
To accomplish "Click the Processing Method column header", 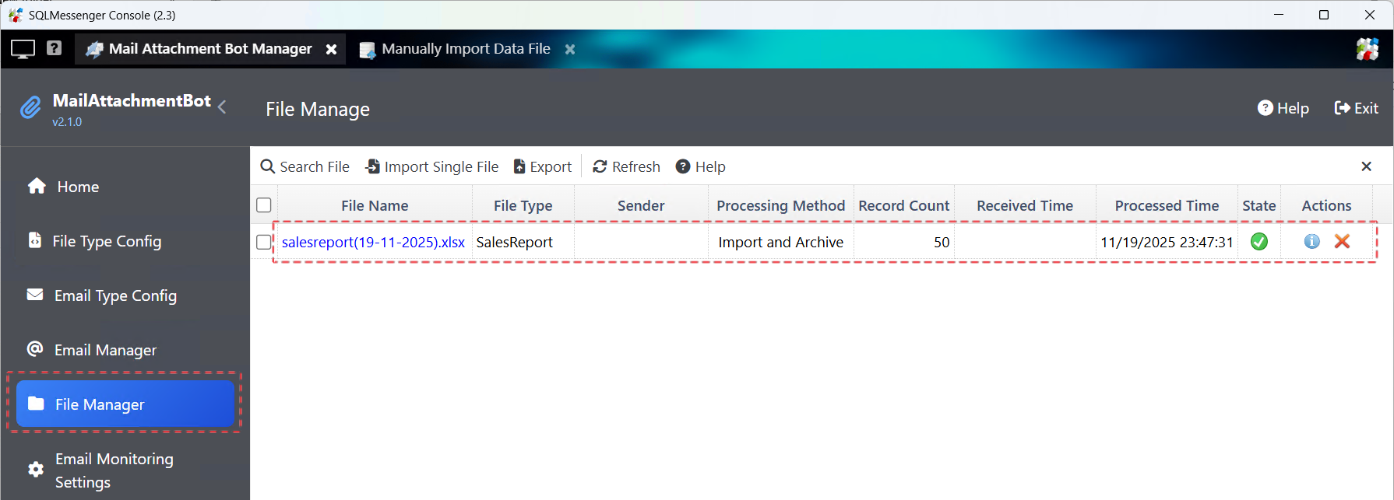I will (x=781, y=205).
